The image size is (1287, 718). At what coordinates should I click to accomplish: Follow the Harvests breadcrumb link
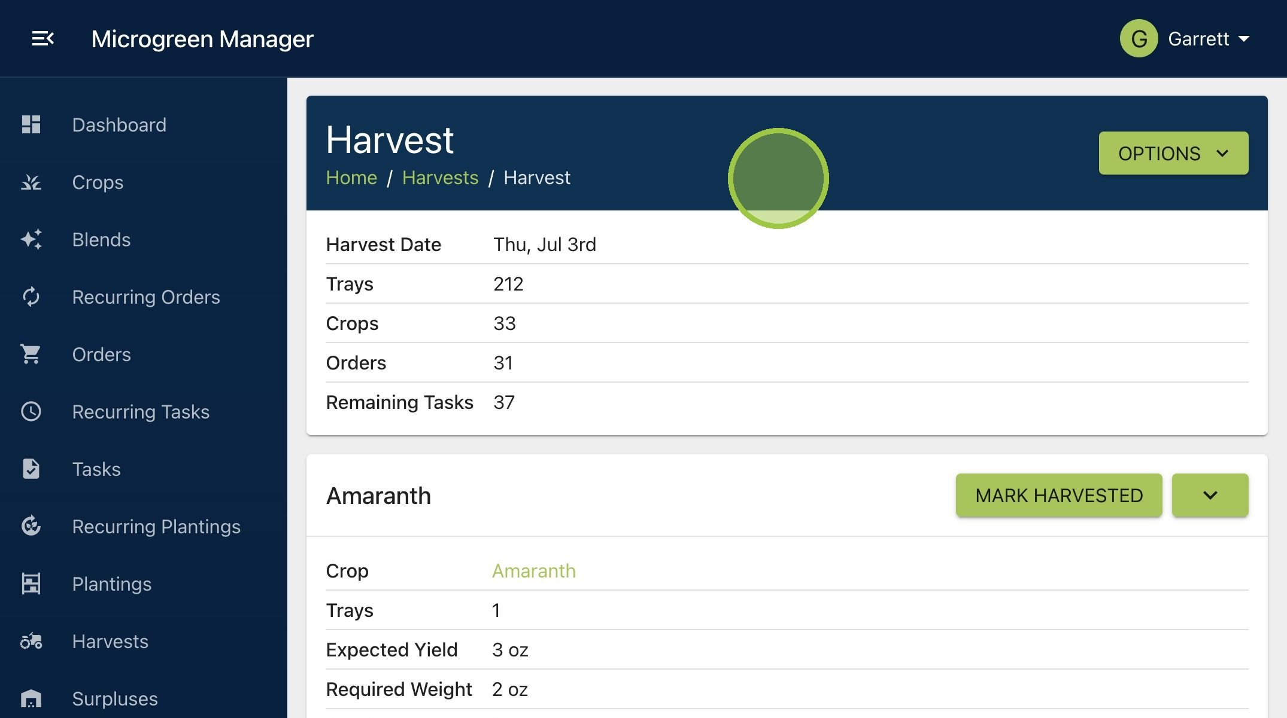tap(440, 178)
